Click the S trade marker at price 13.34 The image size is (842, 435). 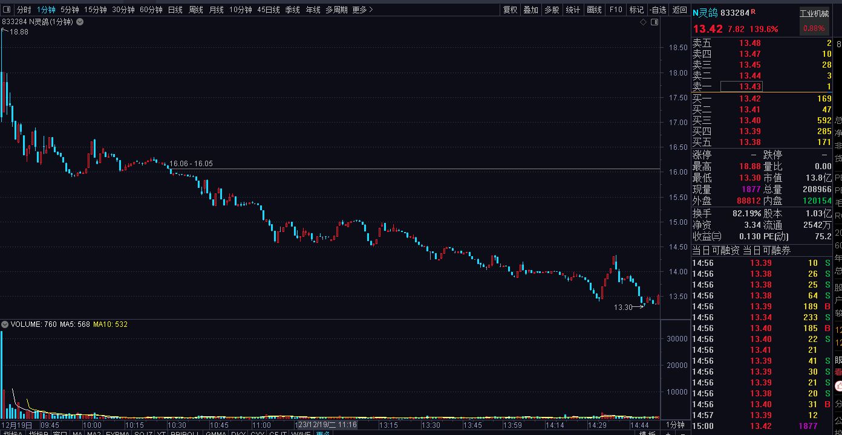827,317
